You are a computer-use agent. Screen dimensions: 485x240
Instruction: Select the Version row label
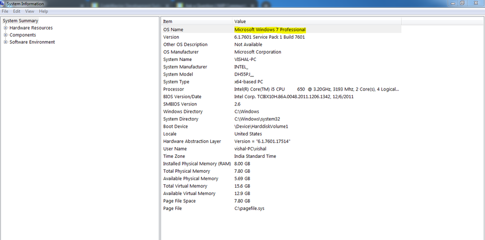tap(171, 37)
